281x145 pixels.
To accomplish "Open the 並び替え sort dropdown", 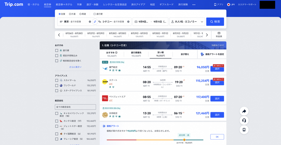I will (185, 54).
